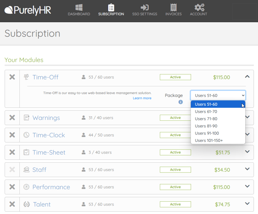Expand the Talent module chevron

[x=247, y=204]
